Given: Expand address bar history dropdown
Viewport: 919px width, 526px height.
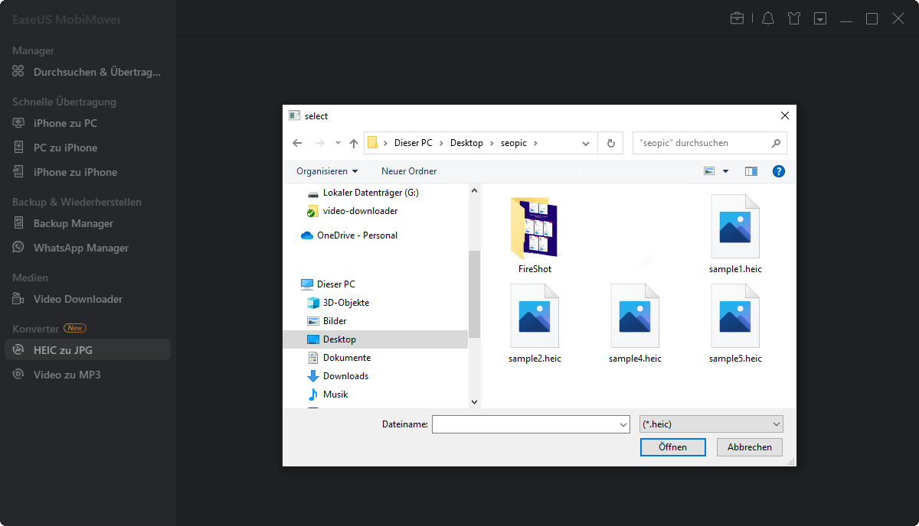Looking at the screenshot, I should (x=586, y=143).
